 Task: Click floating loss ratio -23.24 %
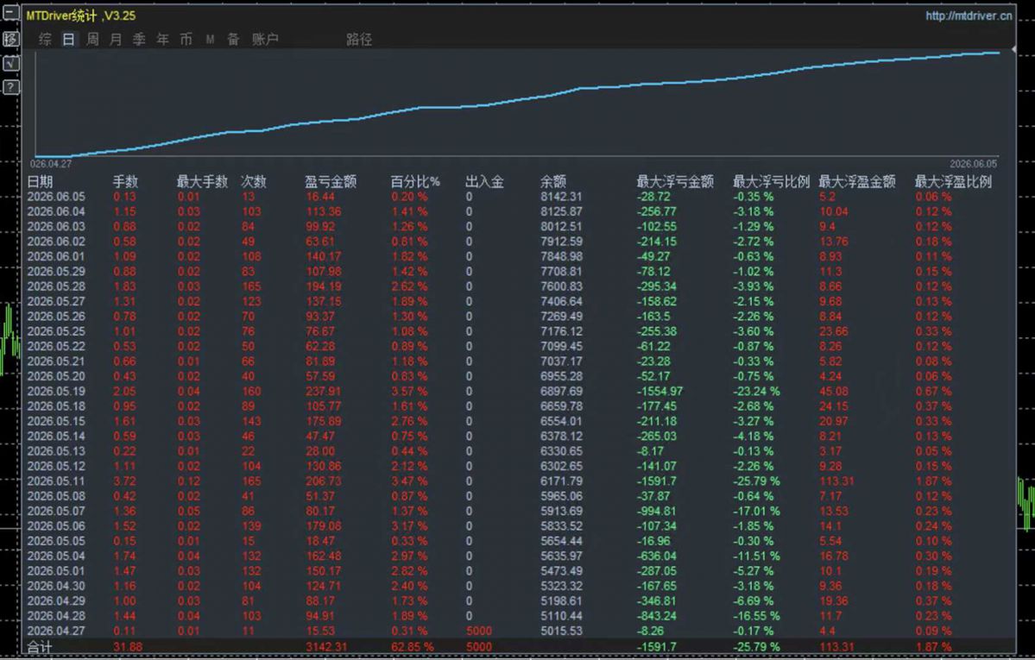(756, 392)
